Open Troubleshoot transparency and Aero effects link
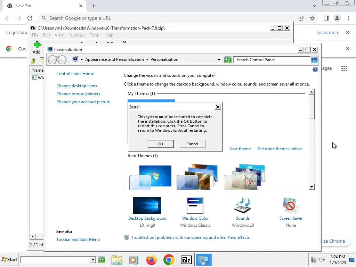 pyautogui.click(x=190, y=237)
